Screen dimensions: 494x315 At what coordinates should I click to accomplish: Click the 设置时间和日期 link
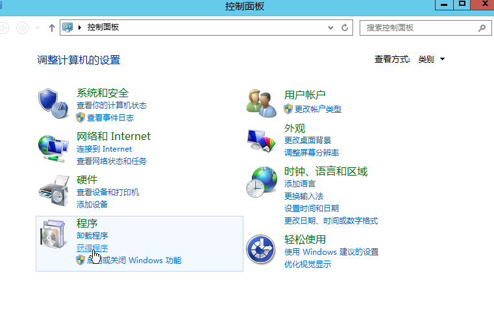(x=312, y=208)
